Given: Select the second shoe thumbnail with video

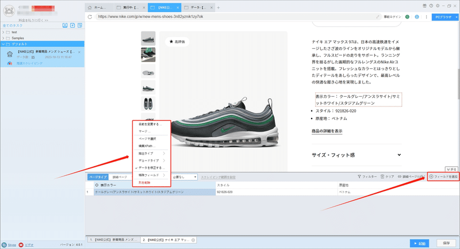Looking at the screenshot, I should [x=148, y=55].
